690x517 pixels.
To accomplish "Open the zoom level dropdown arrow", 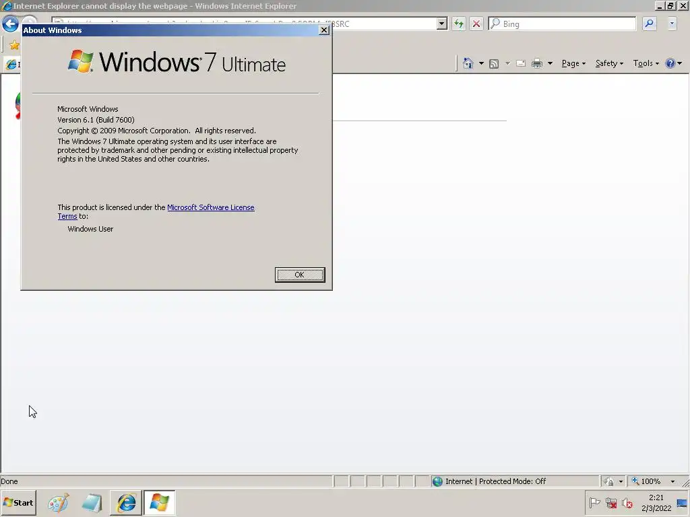I will 672,481.
